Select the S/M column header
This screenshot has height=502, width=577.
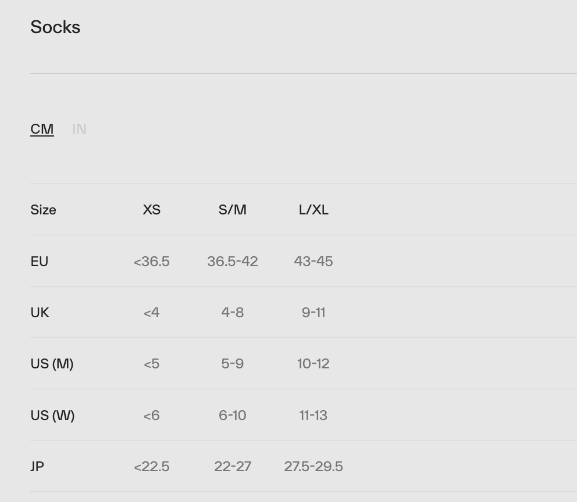click(x=232, y=210)
